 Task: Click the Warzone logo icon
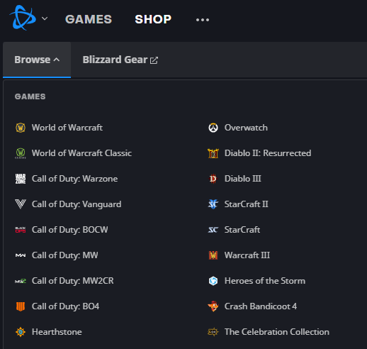pos(21,179)
